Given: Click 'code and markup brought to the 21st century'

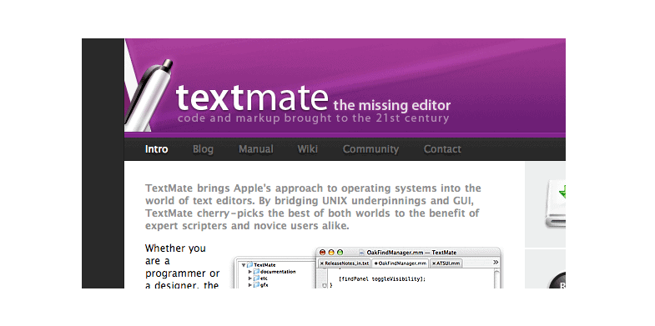Looking at the screenshot, I should 313,118.
